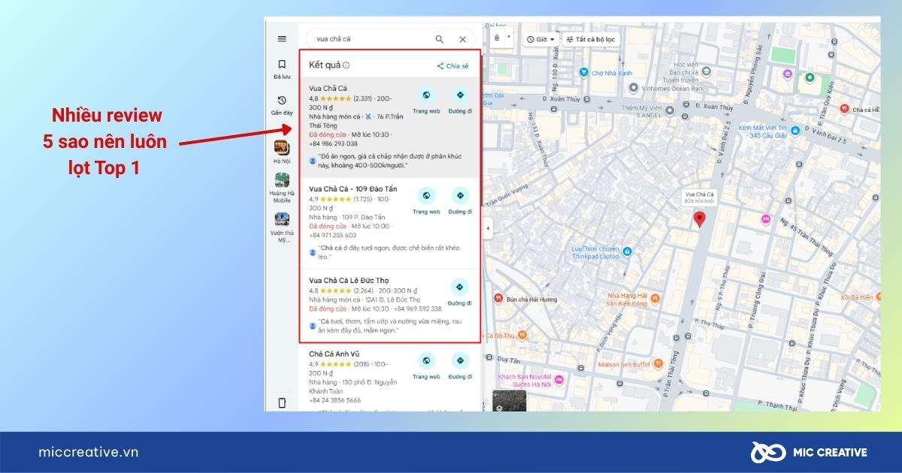Open Tất cả bộ lọc filter options
The image size is (902, 473).
click(x=593, y=38)
